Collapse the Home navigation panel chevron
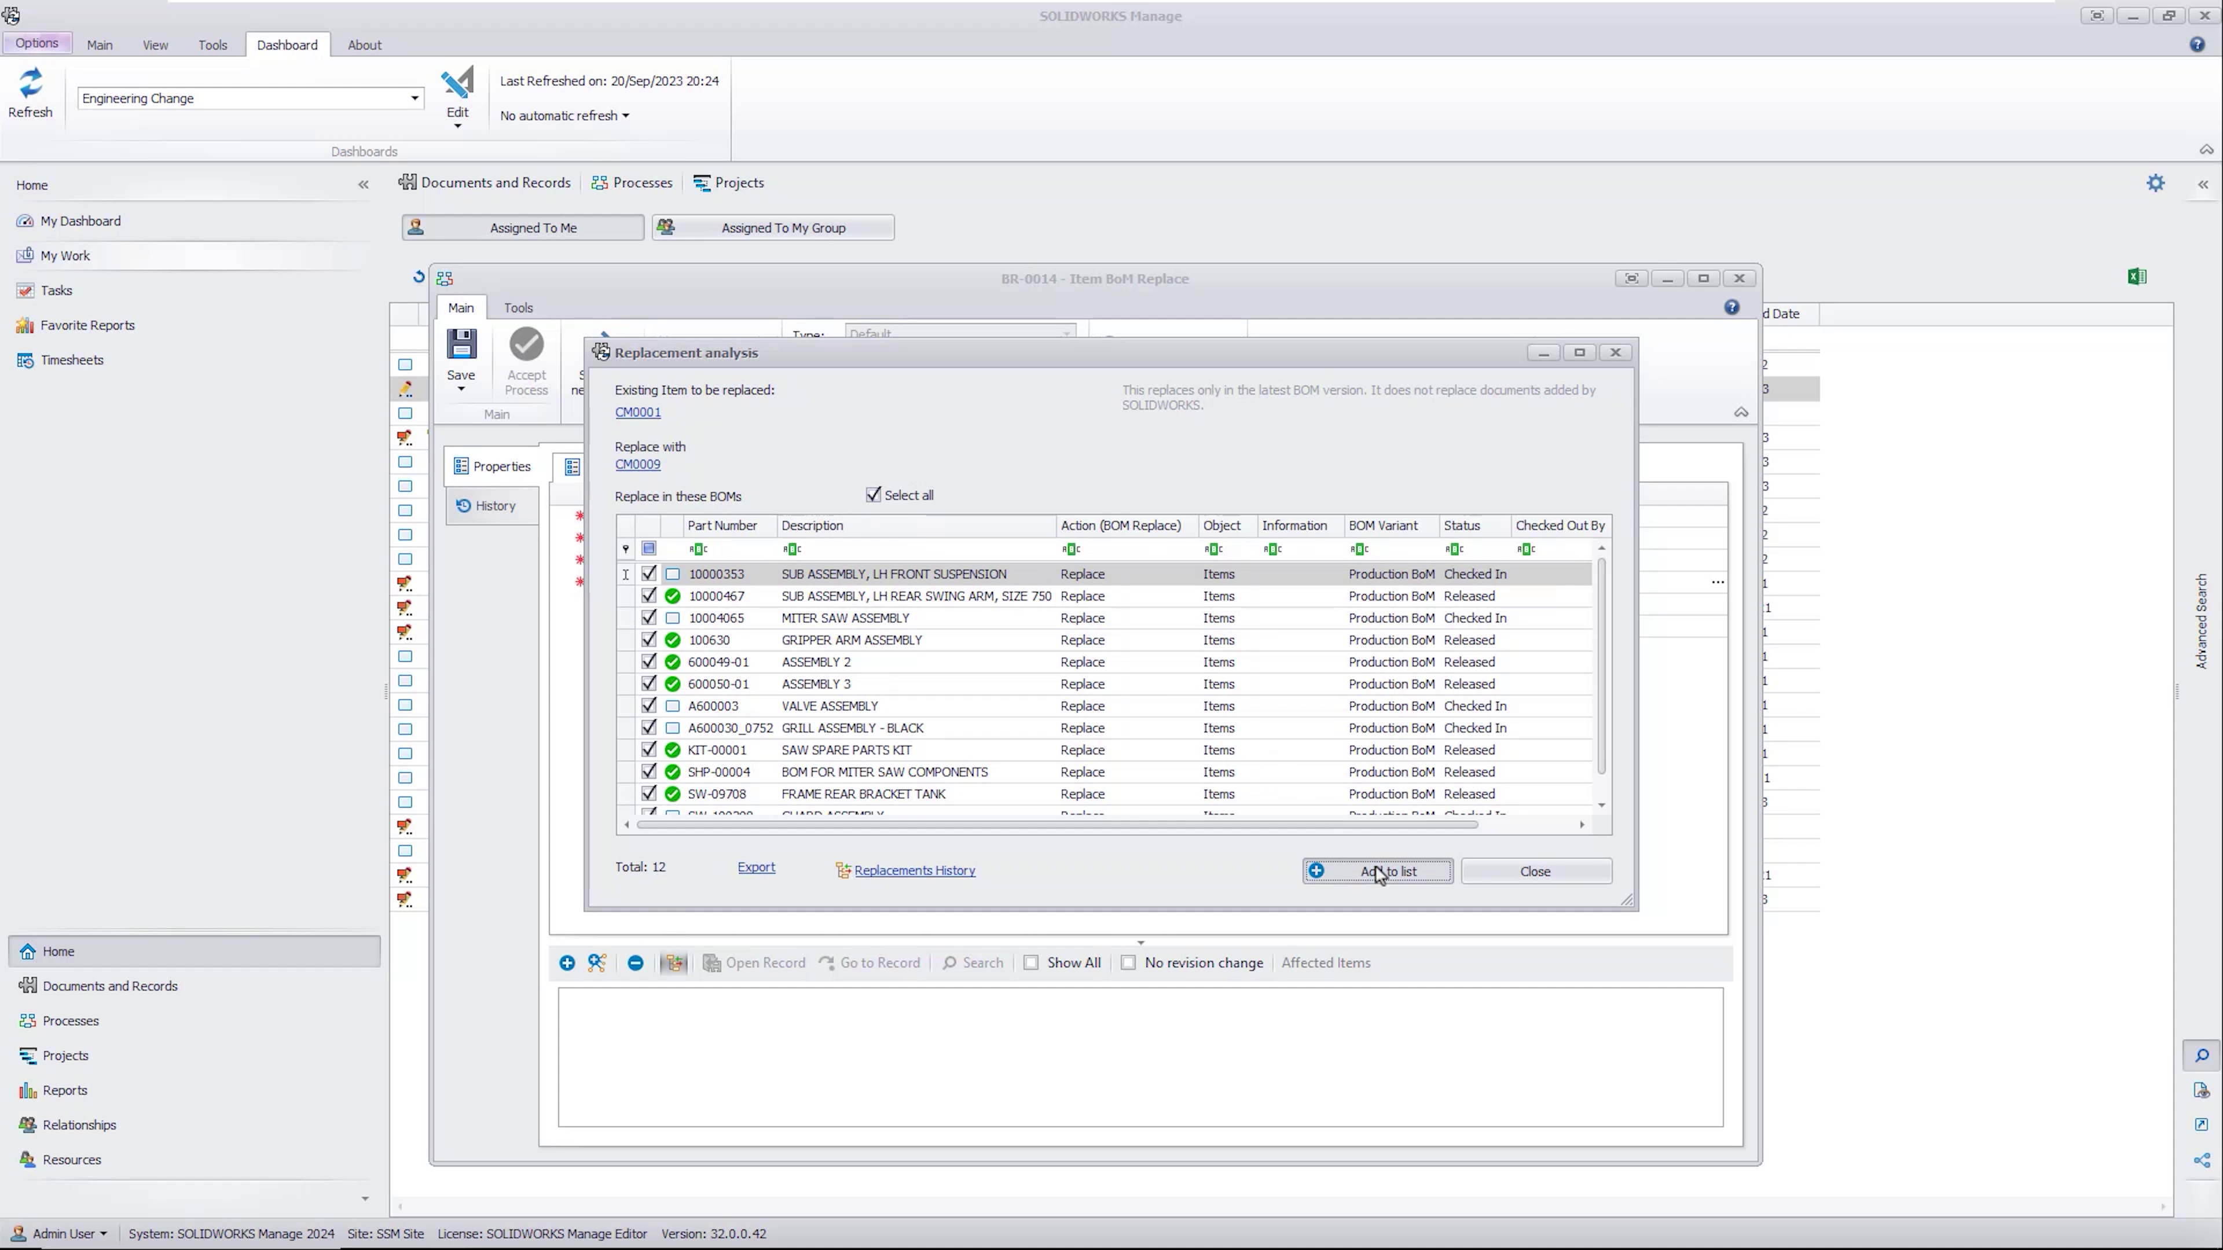The image size is (2223, 1250). click(364, 185)
